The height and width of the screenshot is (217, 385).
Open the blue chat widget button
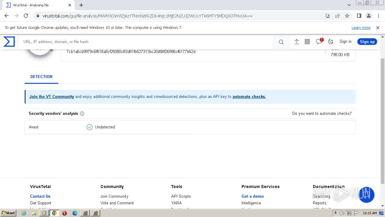pos(366,195)
